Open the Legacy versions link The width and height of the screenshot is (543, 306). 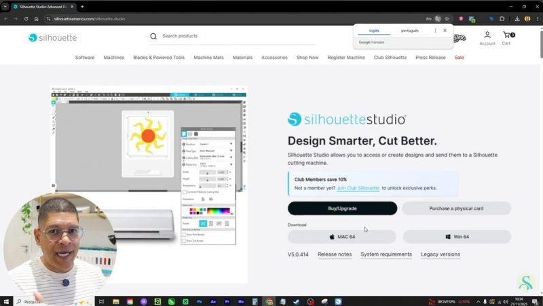pos(441,254)
